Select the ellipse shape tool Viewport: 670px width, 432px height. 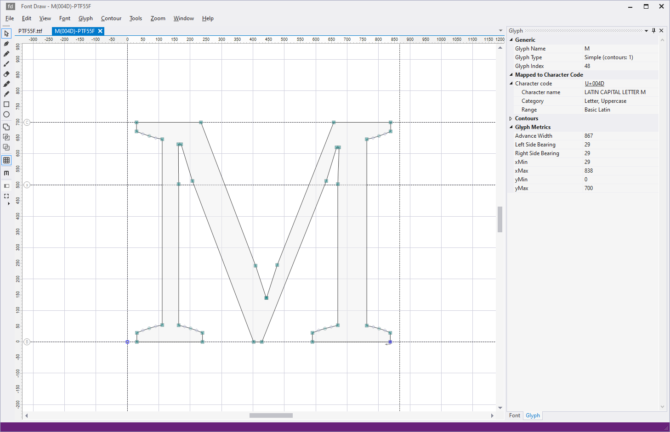point(6,114)
